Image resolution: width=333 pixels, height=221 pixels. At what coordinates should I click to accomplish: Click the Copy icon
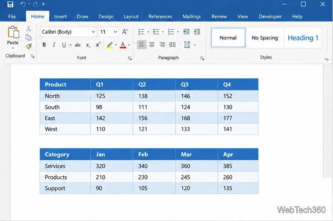click(29, 37)
